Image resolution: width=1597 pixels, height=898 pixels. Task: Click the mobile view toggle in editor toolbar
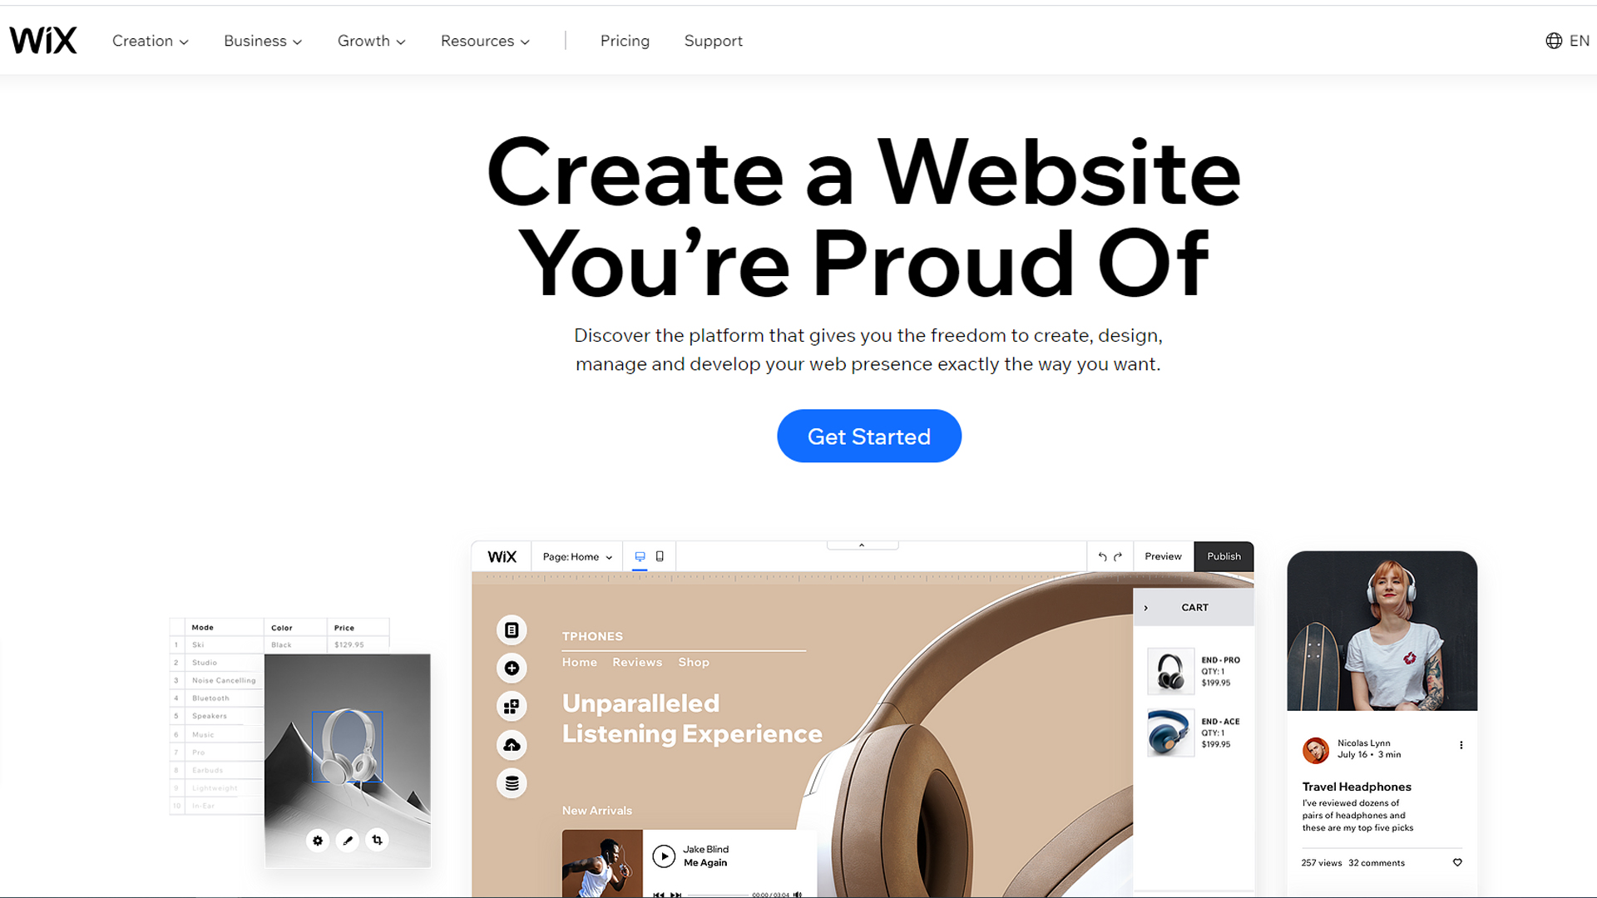click(660, 556)
